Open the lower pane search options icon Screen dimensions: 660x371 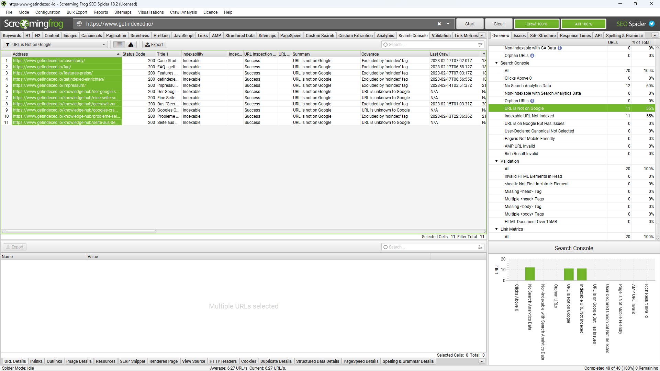click(x=480, y=247)
